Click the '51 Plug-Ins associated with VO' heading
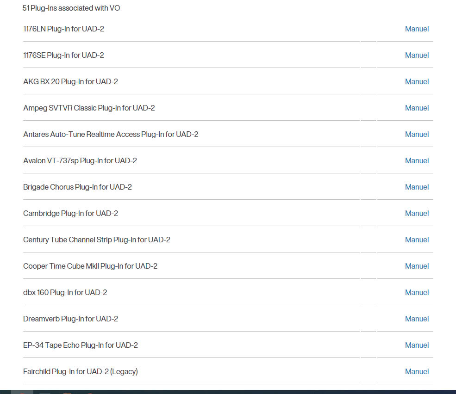 click(71, 8)
